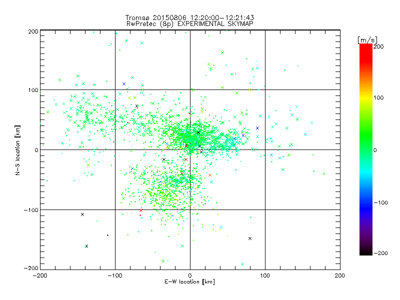Image resolution: width=400 pixels, height=300 pixels.
Task: Pick the black bottom of the velocity color bar
Action: 366,252
